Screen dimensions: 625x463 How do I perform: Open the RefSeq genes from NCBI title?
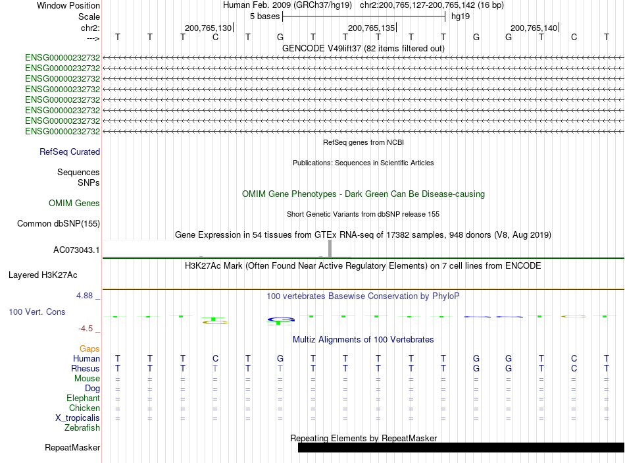(x=363, y=142)
